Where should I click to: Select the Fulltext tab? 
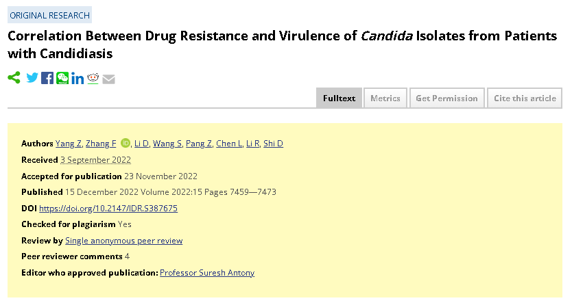339,98
